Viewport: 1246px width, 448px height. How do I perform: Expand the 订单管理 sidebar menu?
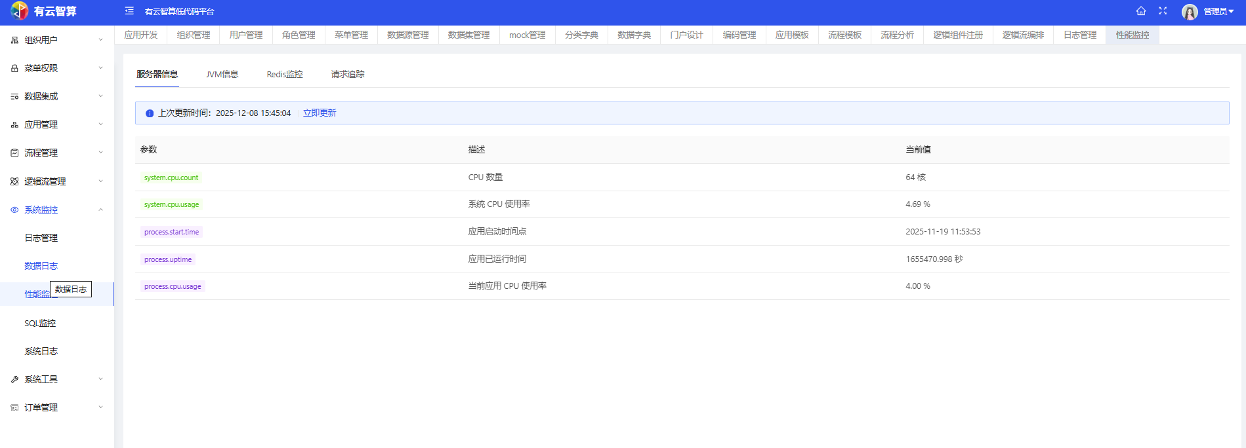tap(56, 407)
